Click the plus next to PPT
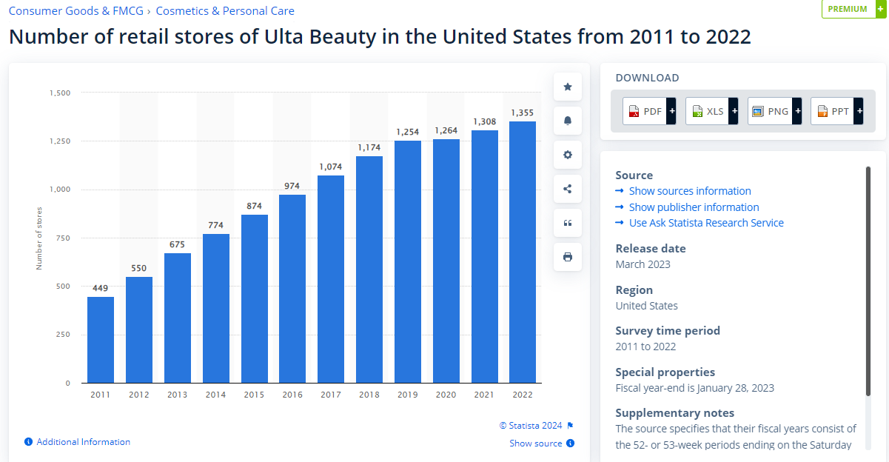889x462 pixels. pos(859,111)
